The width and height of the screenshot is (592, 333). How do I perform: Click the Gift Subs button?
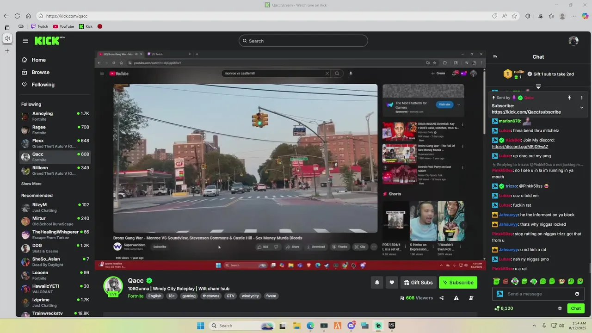tap(418, 283)
